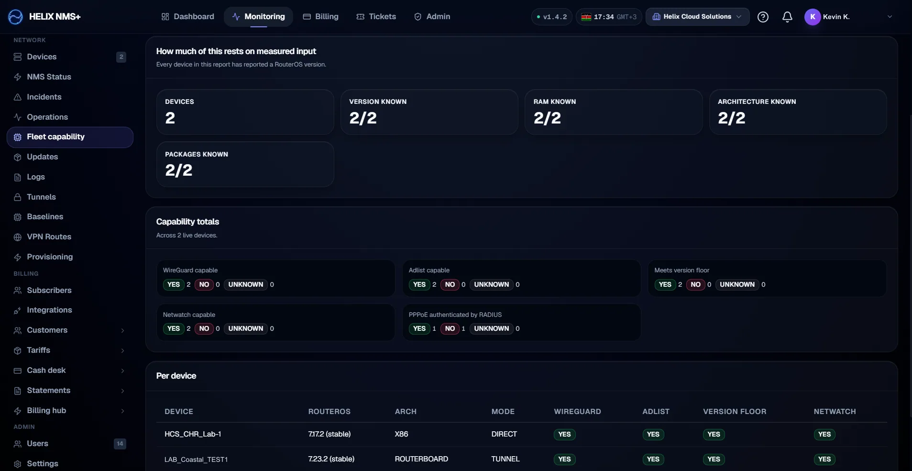Open Users in the admin section
The height and width of the screenshot is (471, 912).
70,444
